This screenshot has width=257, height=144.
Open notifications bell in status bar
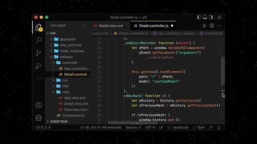tap(219, 127)
